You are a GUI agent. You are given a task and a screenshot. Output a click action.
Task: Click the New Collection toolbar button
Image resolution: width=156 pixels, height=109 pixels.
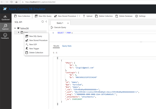[x=22, y=16]
